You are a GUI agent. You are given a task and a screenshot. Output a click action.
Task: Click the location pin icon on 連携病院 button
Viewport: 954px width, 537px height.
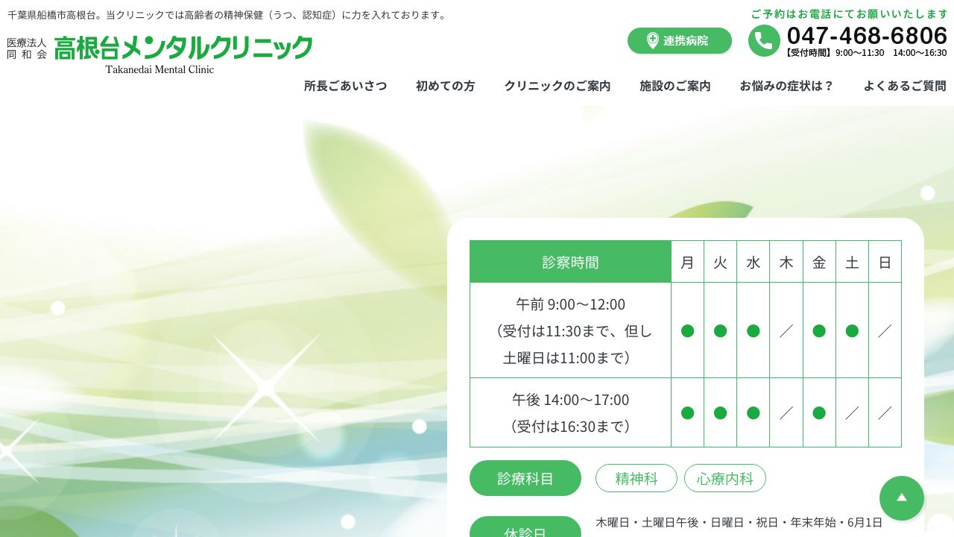pyautogui.click(x=653, y=41)
